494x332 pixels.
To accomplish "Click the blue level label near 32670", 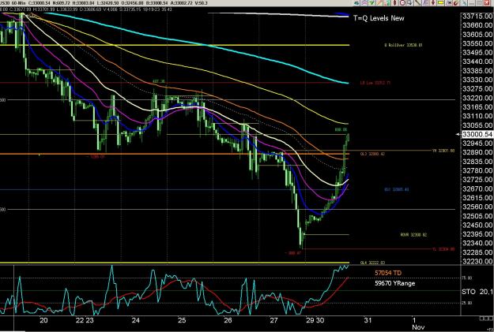I will 396,189.
